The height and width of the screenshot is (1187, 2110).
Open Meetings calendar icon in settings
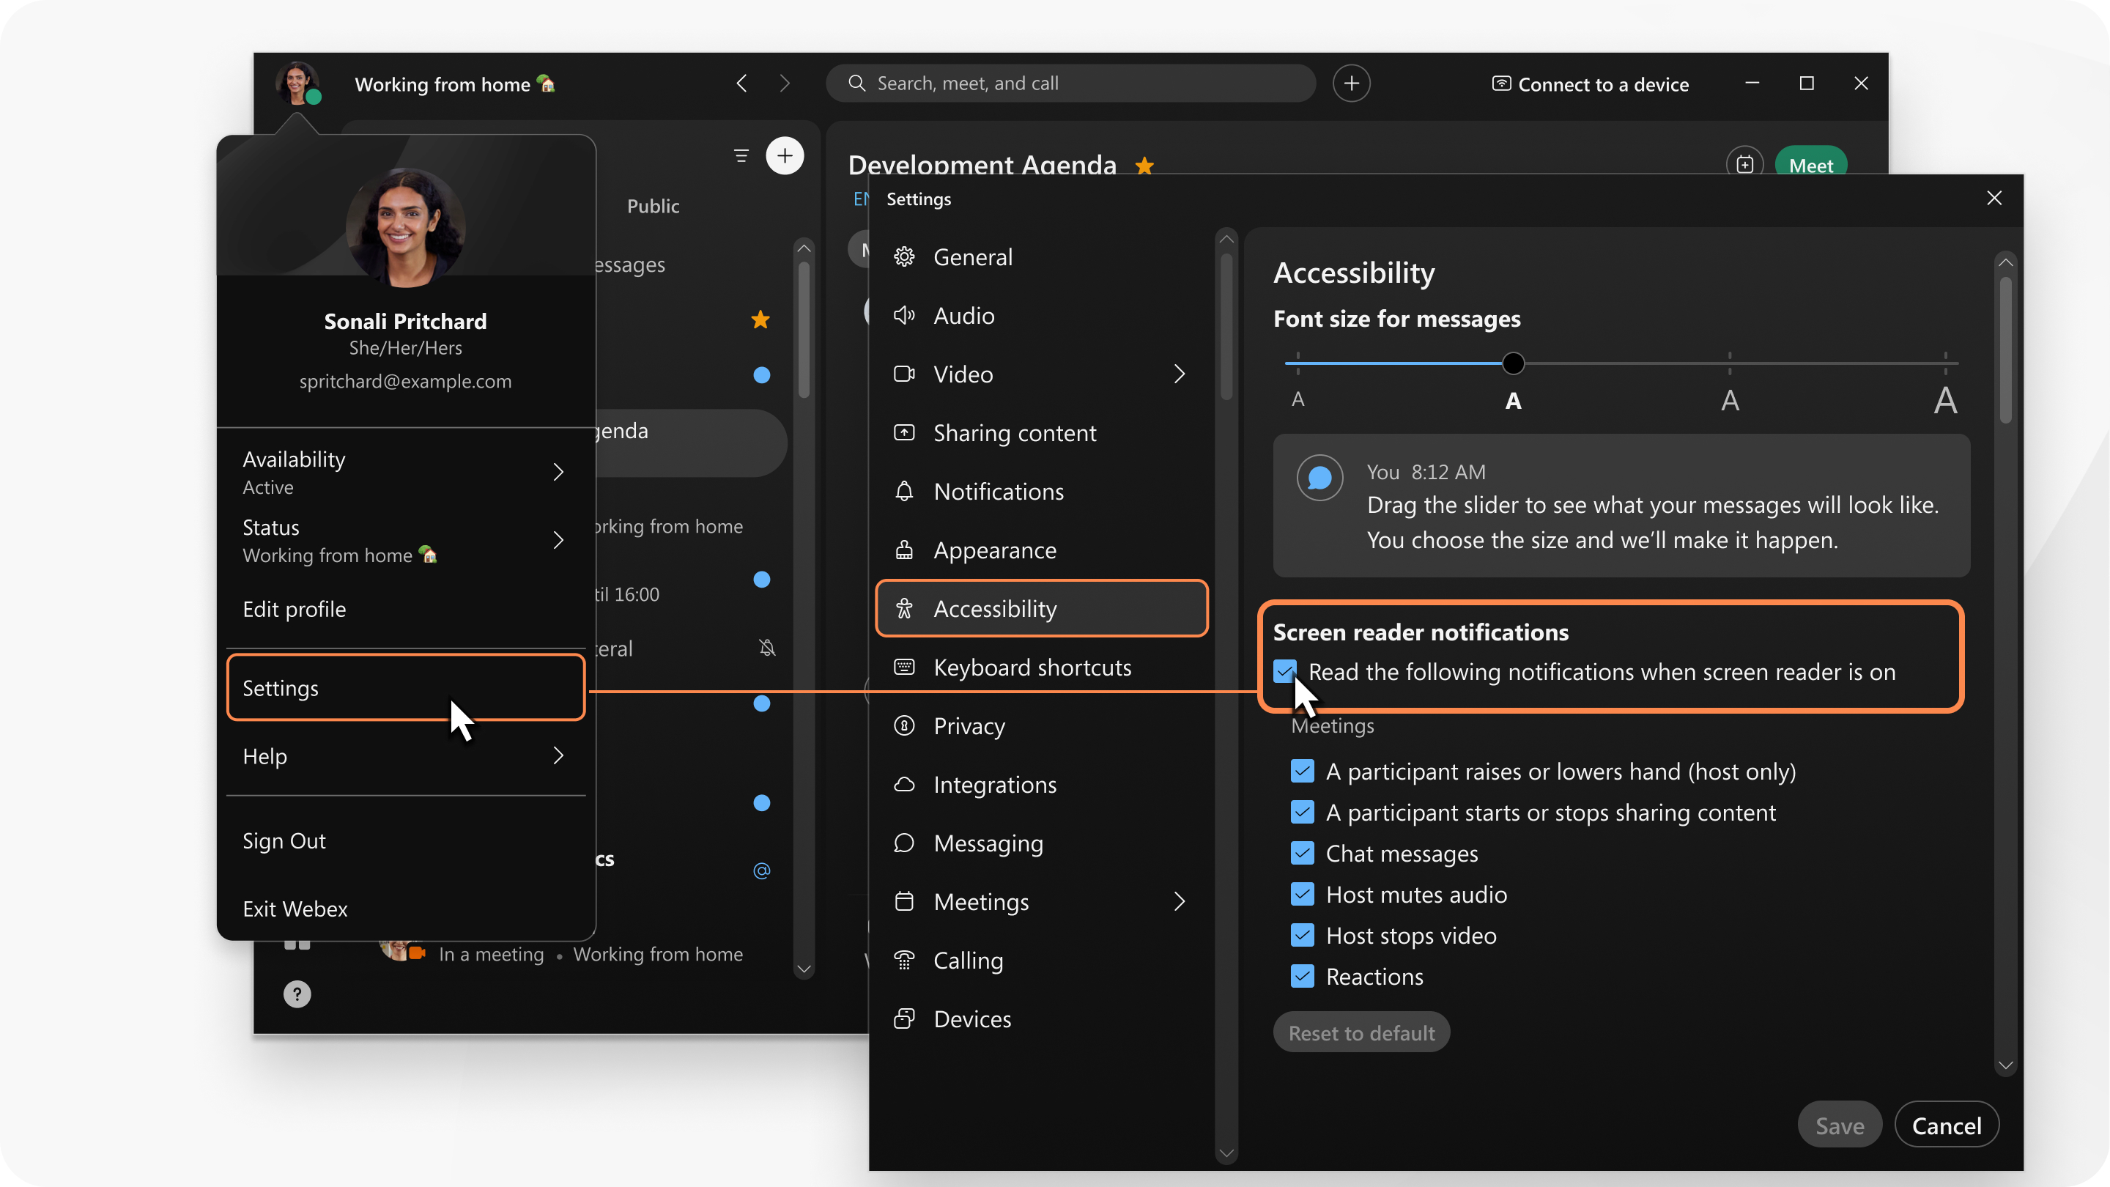903,902
